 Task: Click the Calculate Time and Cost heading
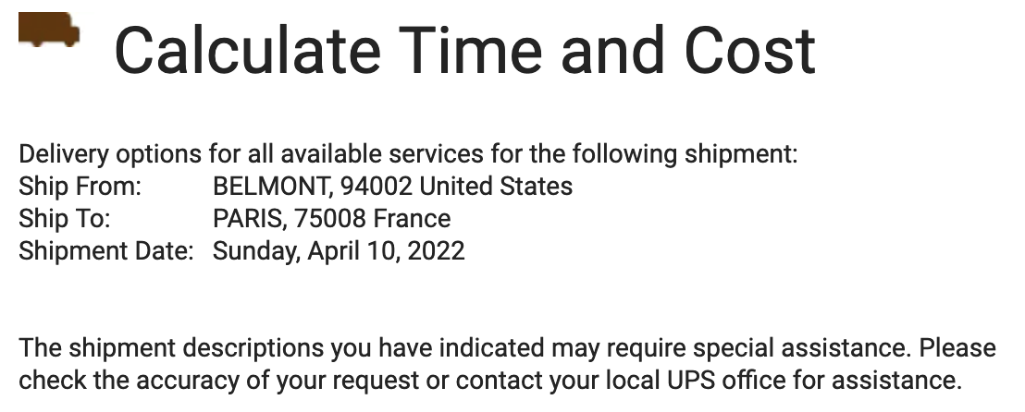pos(464,50)
